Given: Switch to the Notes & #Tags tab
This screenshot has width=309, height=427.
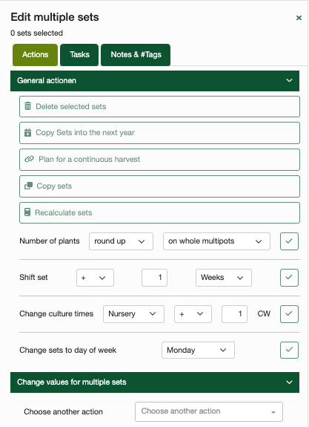Looking at the screenshot, I should click(136, 55).
